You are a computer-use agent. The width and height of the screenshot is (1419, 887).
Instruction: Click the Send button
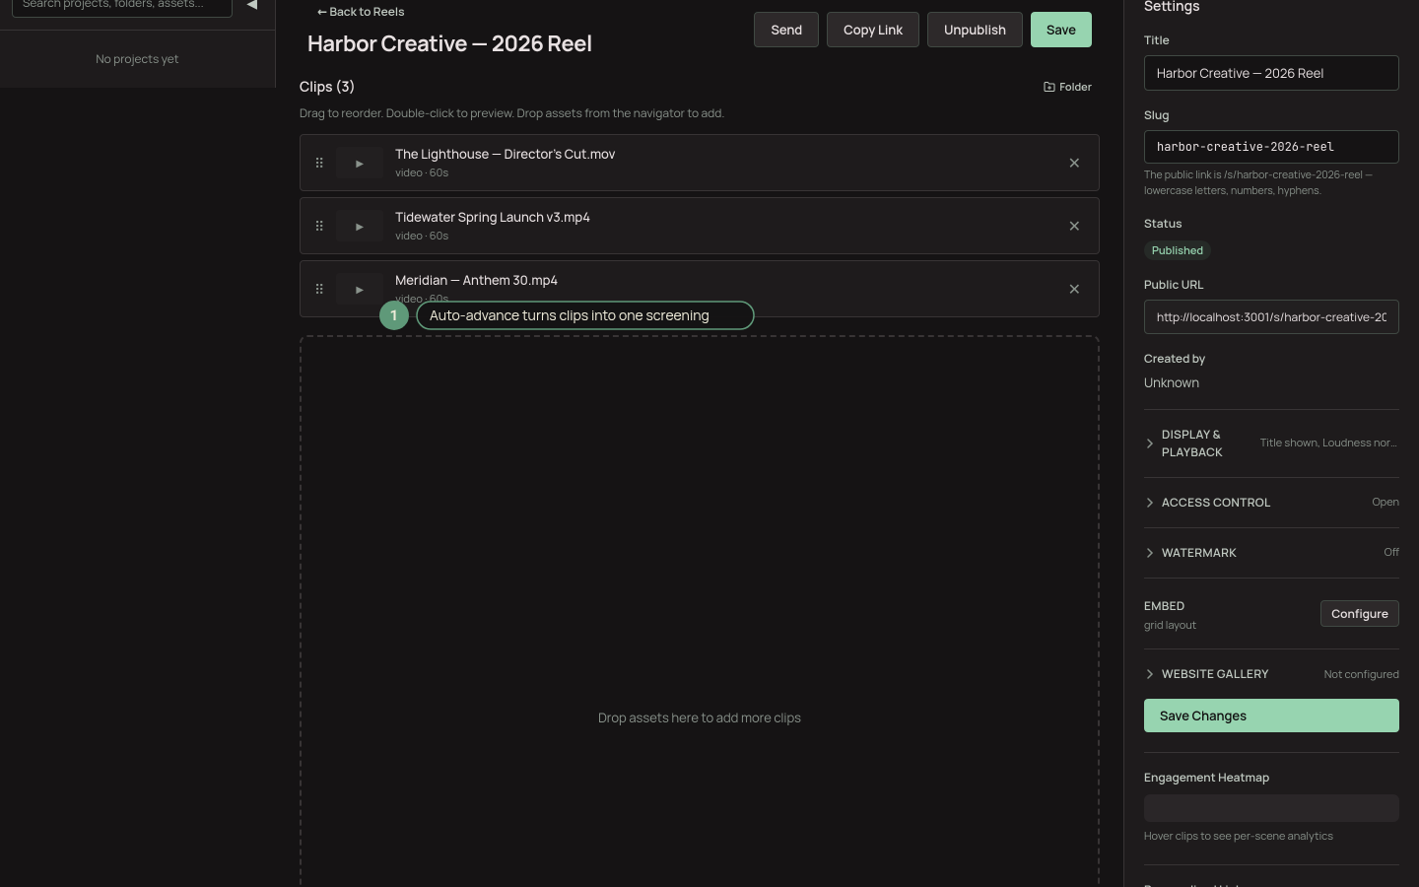pos(786,30)
